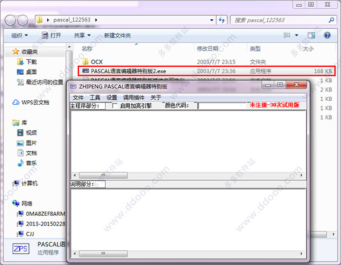Open the address bar history dropdown
Image resolution: width=341 pixels, height=265 pixels.
click(212, 20)
